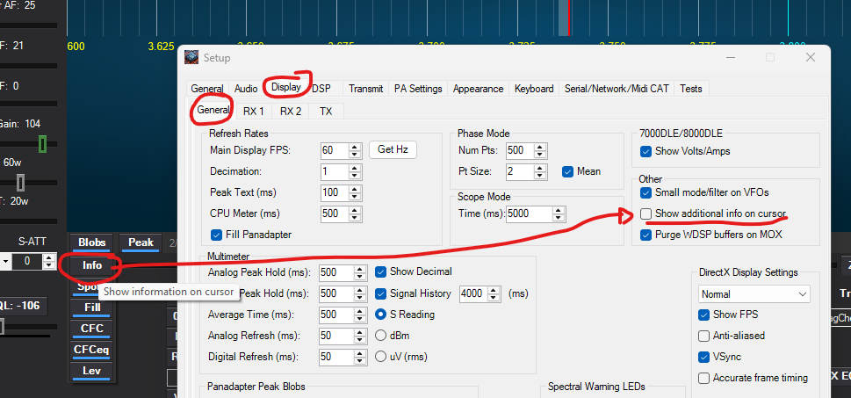Click the S-ATT value stepper
The height and width of the screenshot is (398, 851).
pos(49,262)
